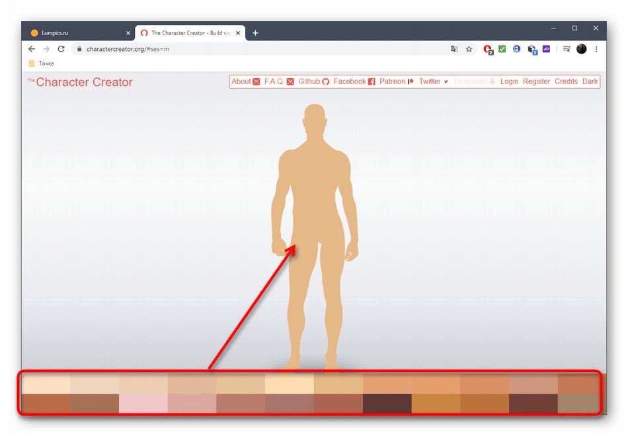Open the purple extension icon in toolbar
This screenshot has height=436, width=628.
coord(546,49)
